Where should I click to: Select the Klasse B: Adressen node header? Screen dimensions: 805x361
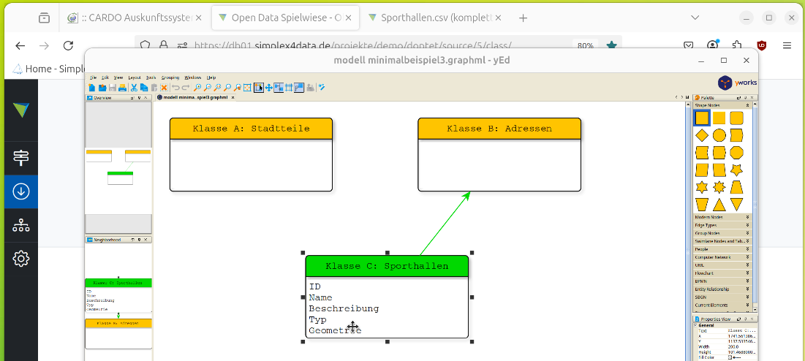point(499,129)
